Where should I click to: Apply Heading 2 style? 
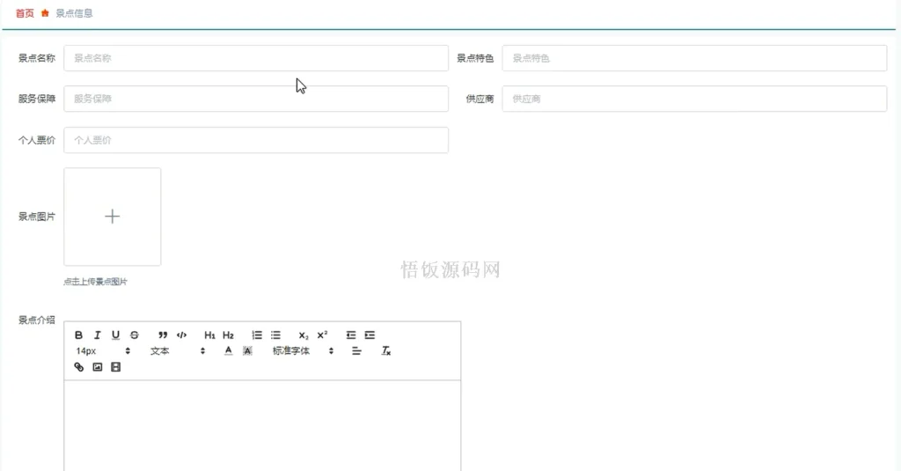click(228, 335)
